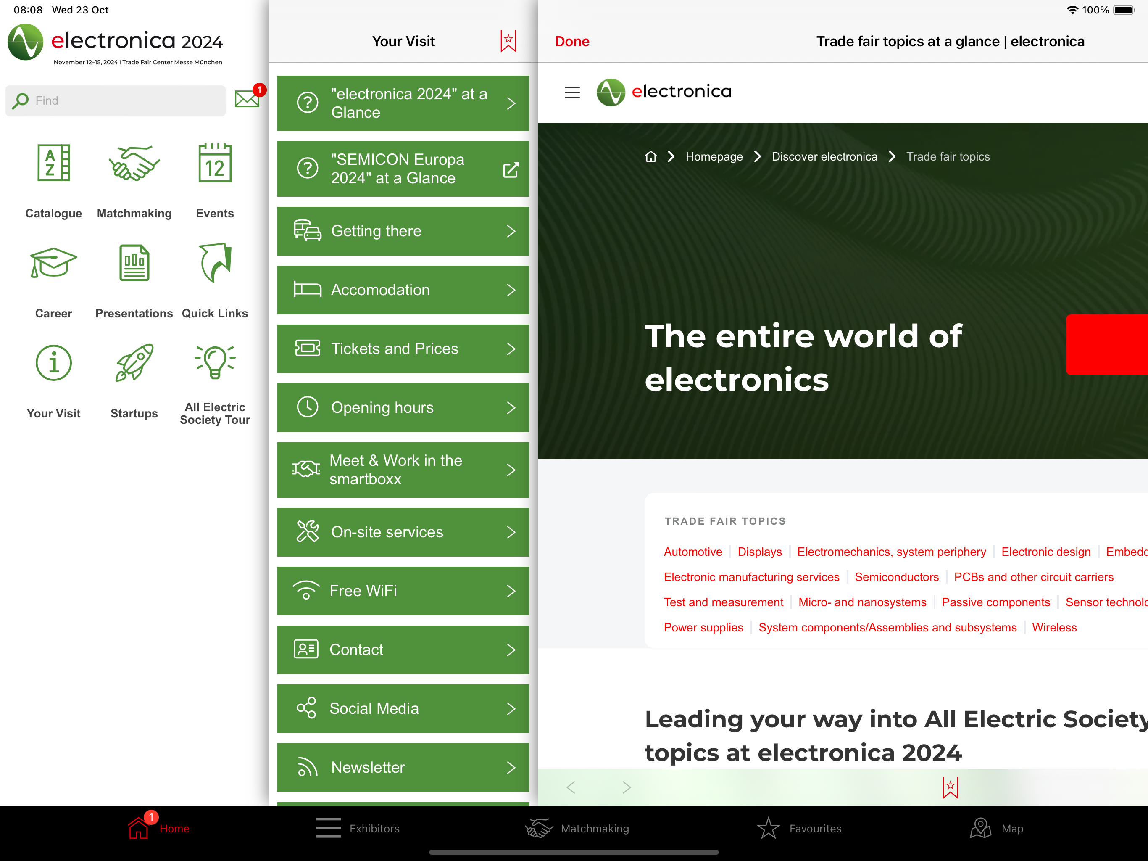Open "electronica 2024" at a Glance
The width and height of the screenshot is (1148, 861).
tap(403, 103)
